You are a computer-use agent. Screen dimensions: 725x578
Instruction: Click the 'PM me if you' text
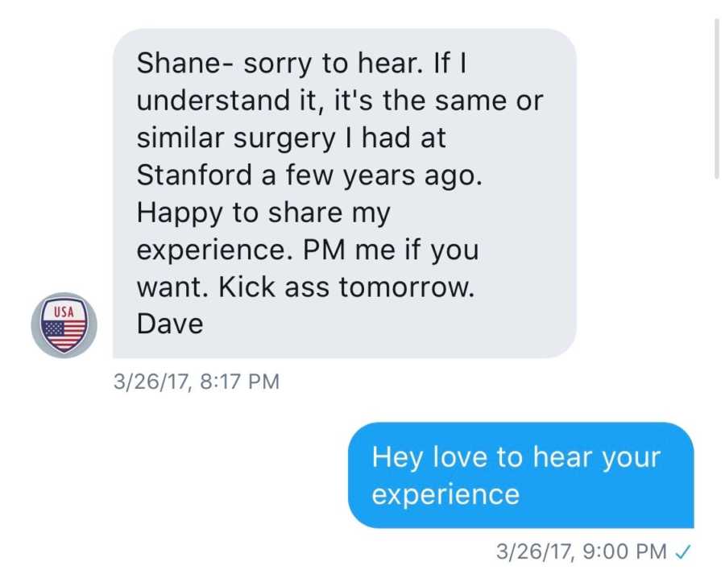tap(391, 250)
